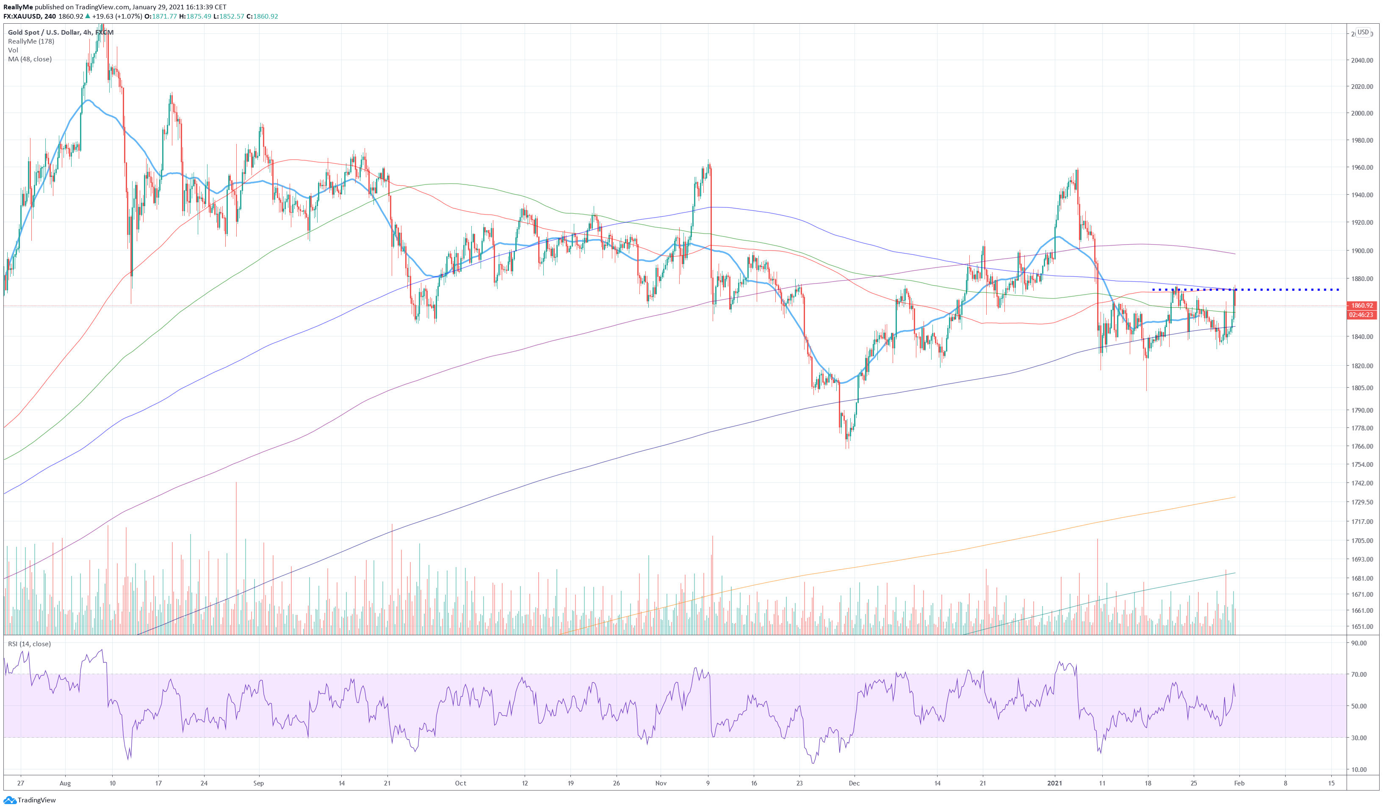Click the Aug label on time axis
The height and width of the screenshot is (810, 1383).
tap(65, 783)
